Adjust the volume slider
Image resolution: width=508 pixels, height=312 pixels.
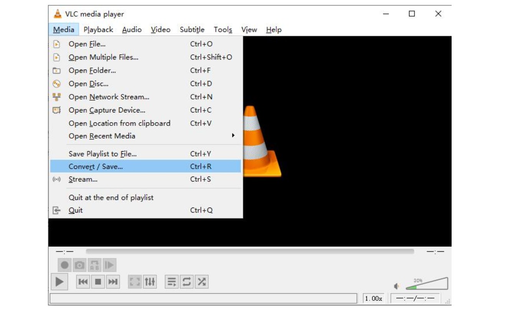[x=426, y=284]
